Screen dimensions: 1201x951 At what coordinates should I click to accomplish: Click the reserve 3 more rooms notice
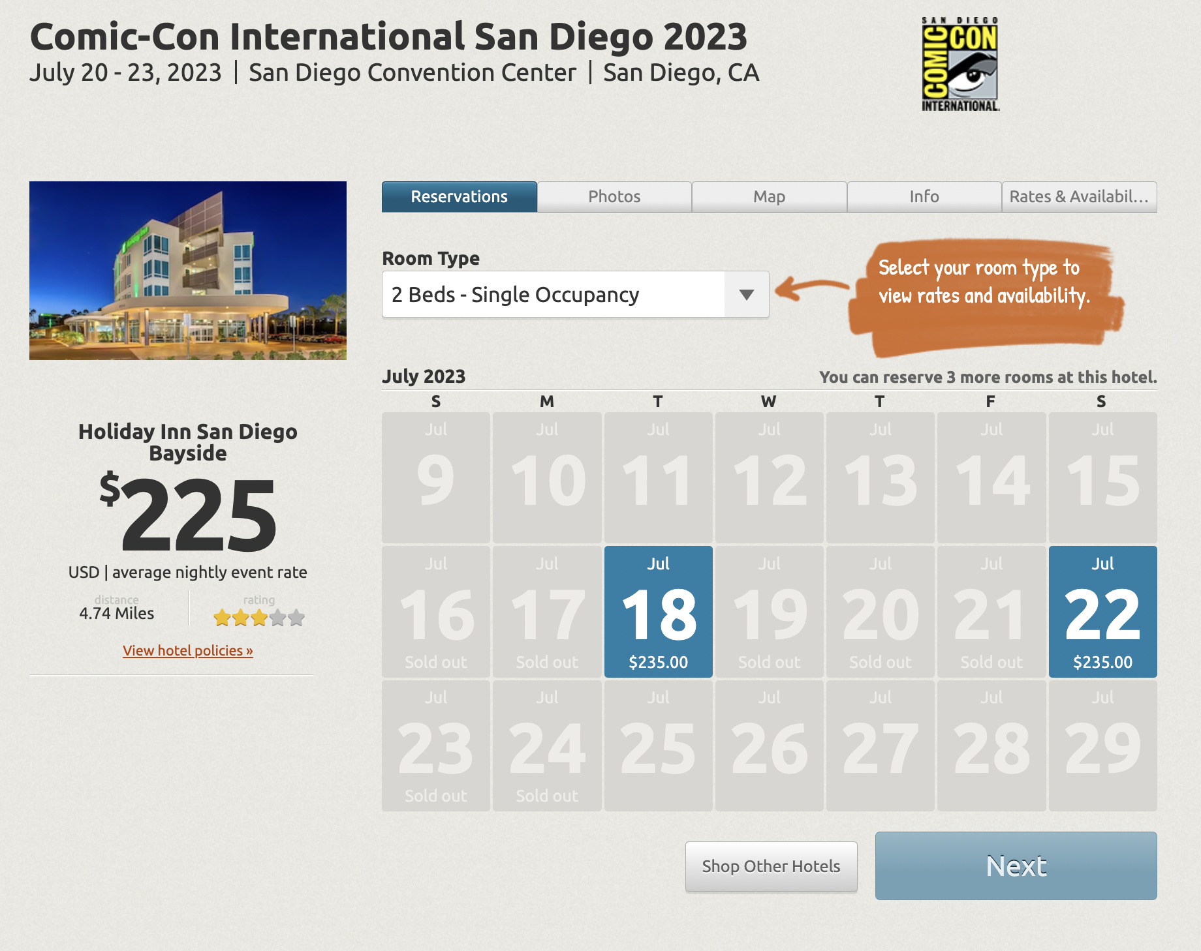click(988, 377)
